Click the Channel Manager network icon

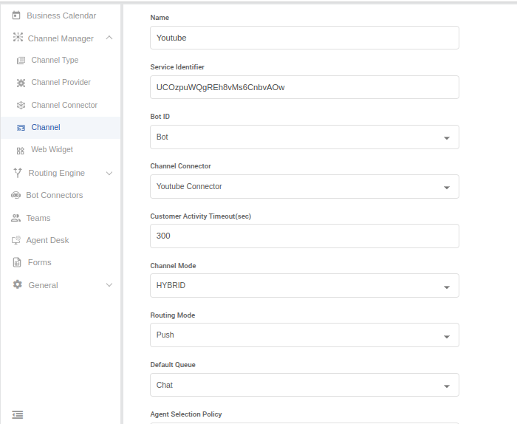coord(18,38)
